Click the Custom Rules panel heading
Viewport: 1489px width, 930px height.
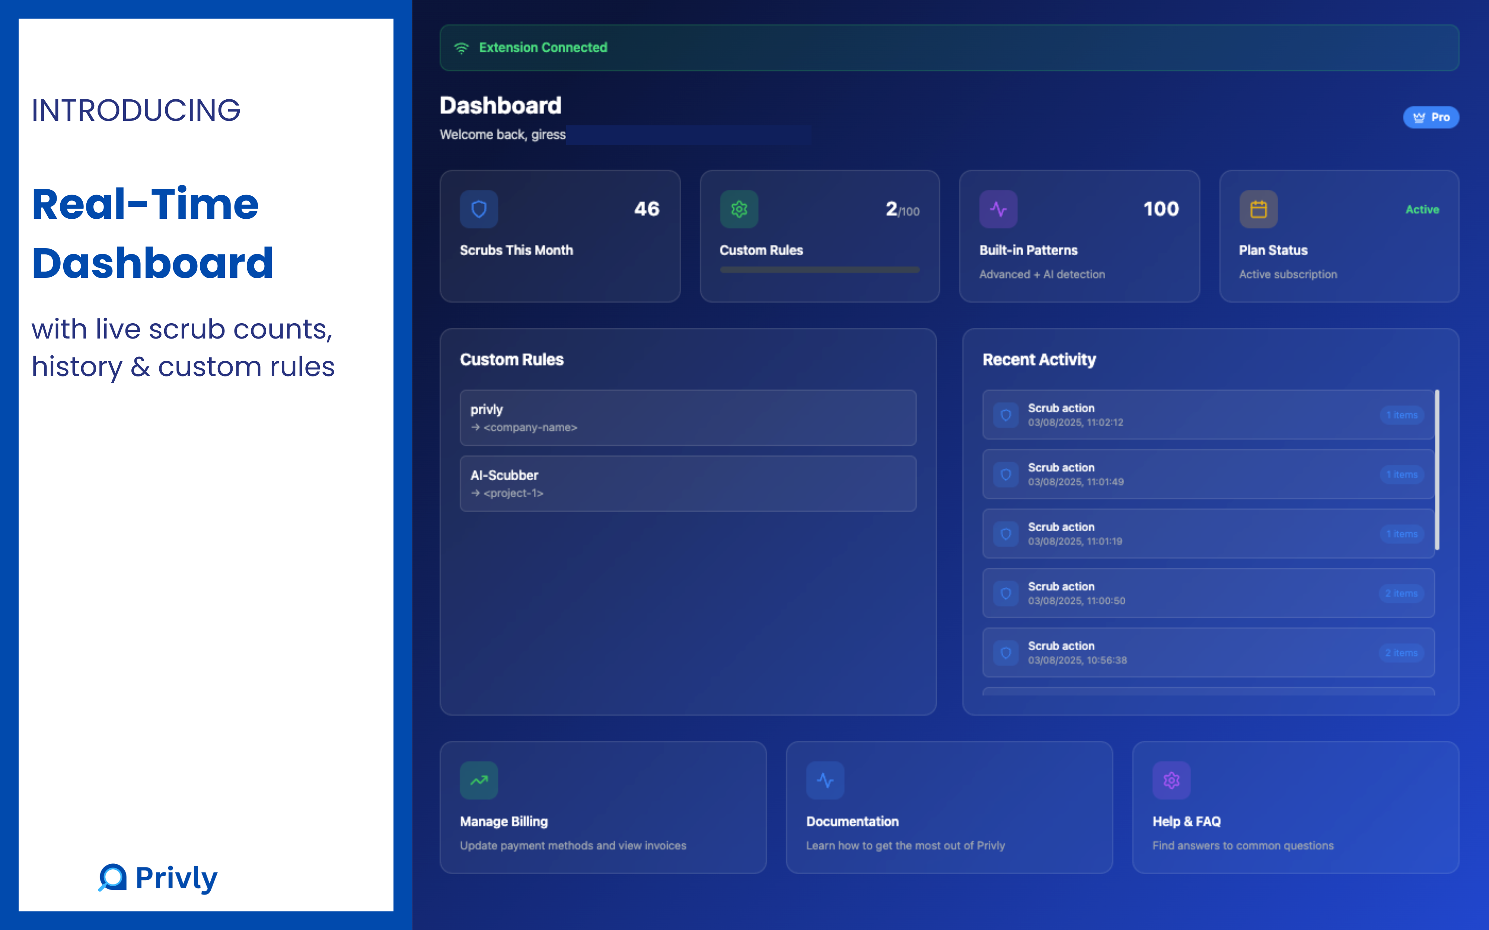tap(511, 360)
